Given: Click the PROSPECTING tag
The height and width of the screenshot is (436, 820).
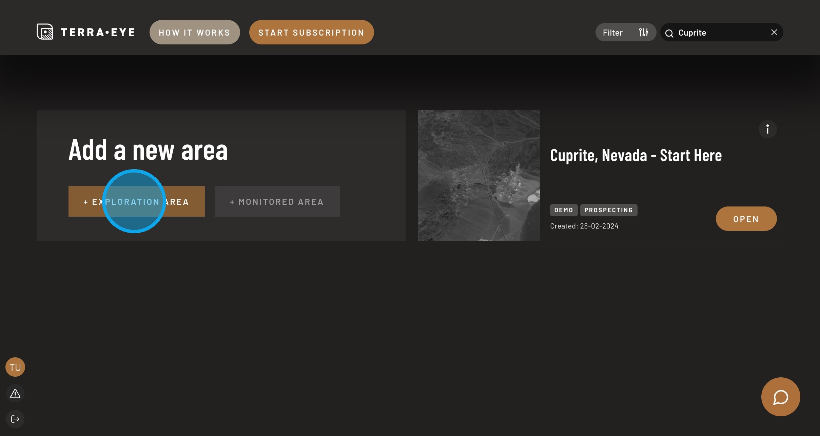Looking at the screenshot, I should [x=608, y=210].
